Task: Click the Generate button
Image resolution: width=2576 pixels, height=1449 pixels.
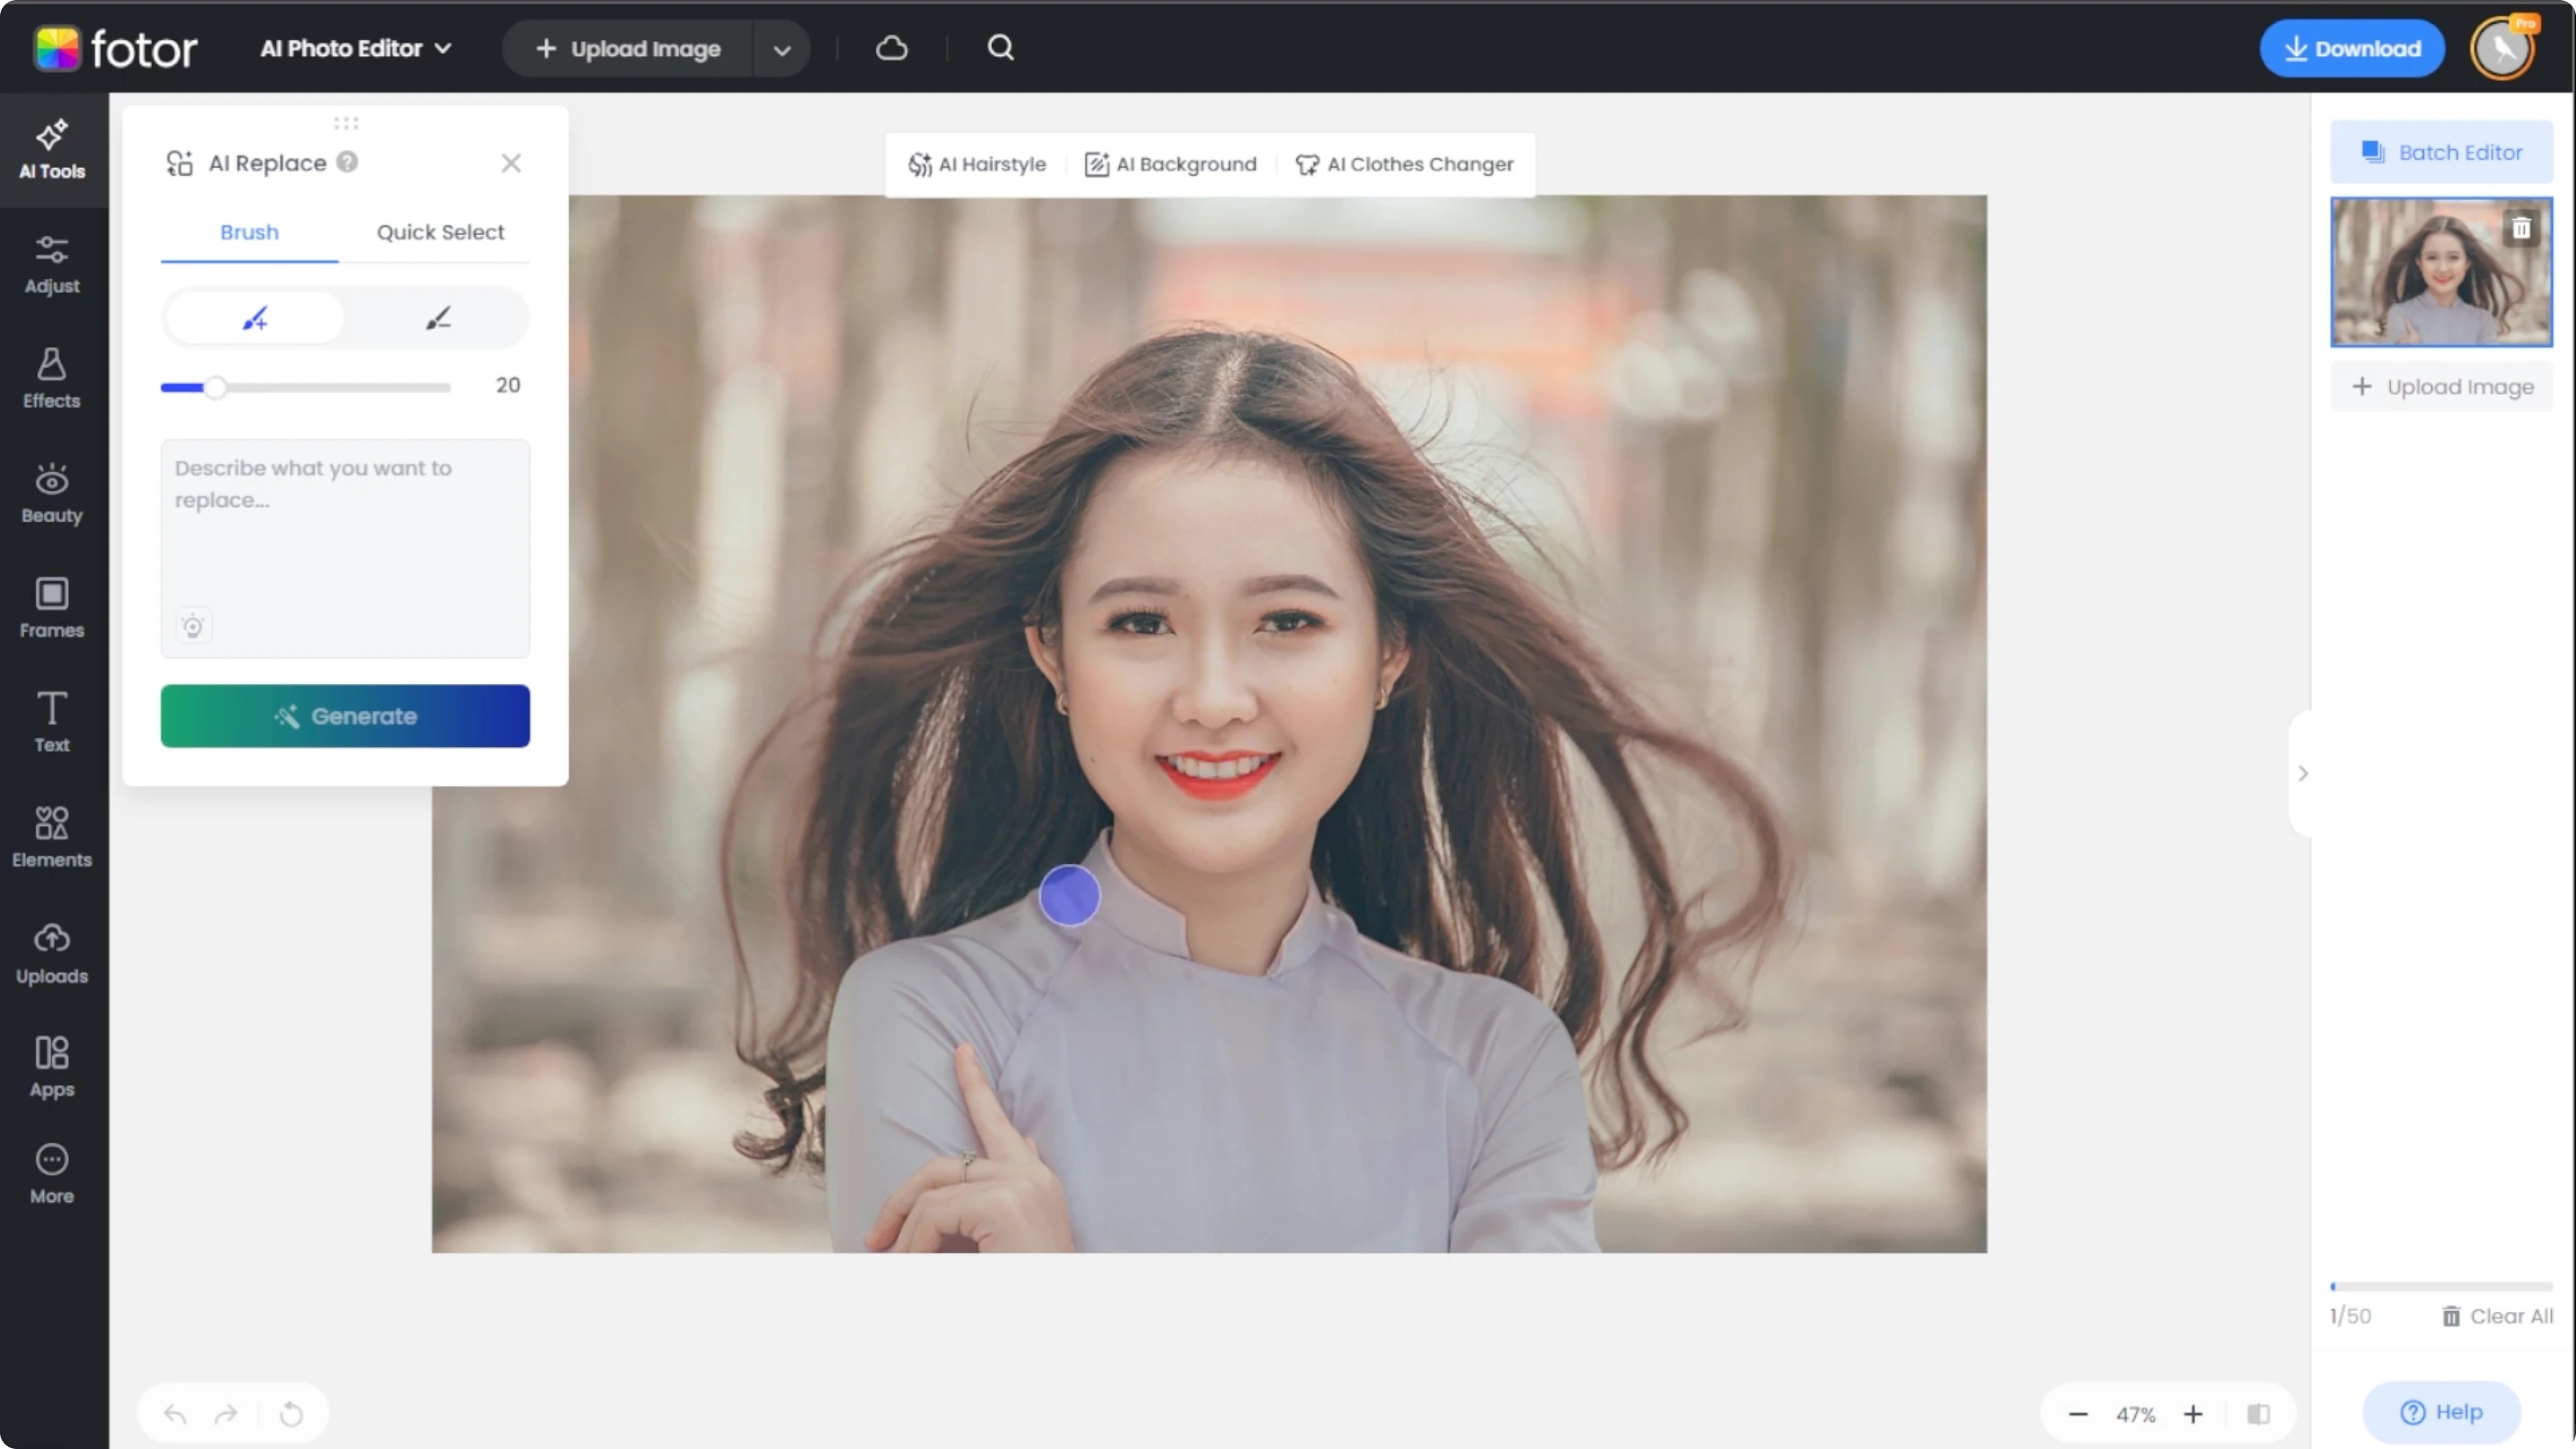Action: 345,716
